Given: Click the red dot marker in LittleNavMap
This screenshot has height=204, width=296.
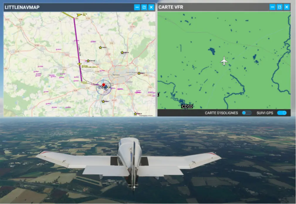Looking at the screenshot, I should tap(104, 85).
